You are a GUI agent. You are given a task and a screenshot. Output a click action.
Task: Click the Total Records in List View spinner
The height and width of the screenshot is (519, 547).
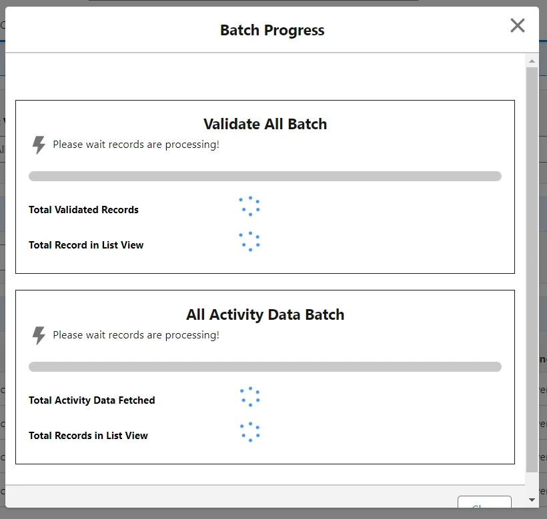coord(249,432)
